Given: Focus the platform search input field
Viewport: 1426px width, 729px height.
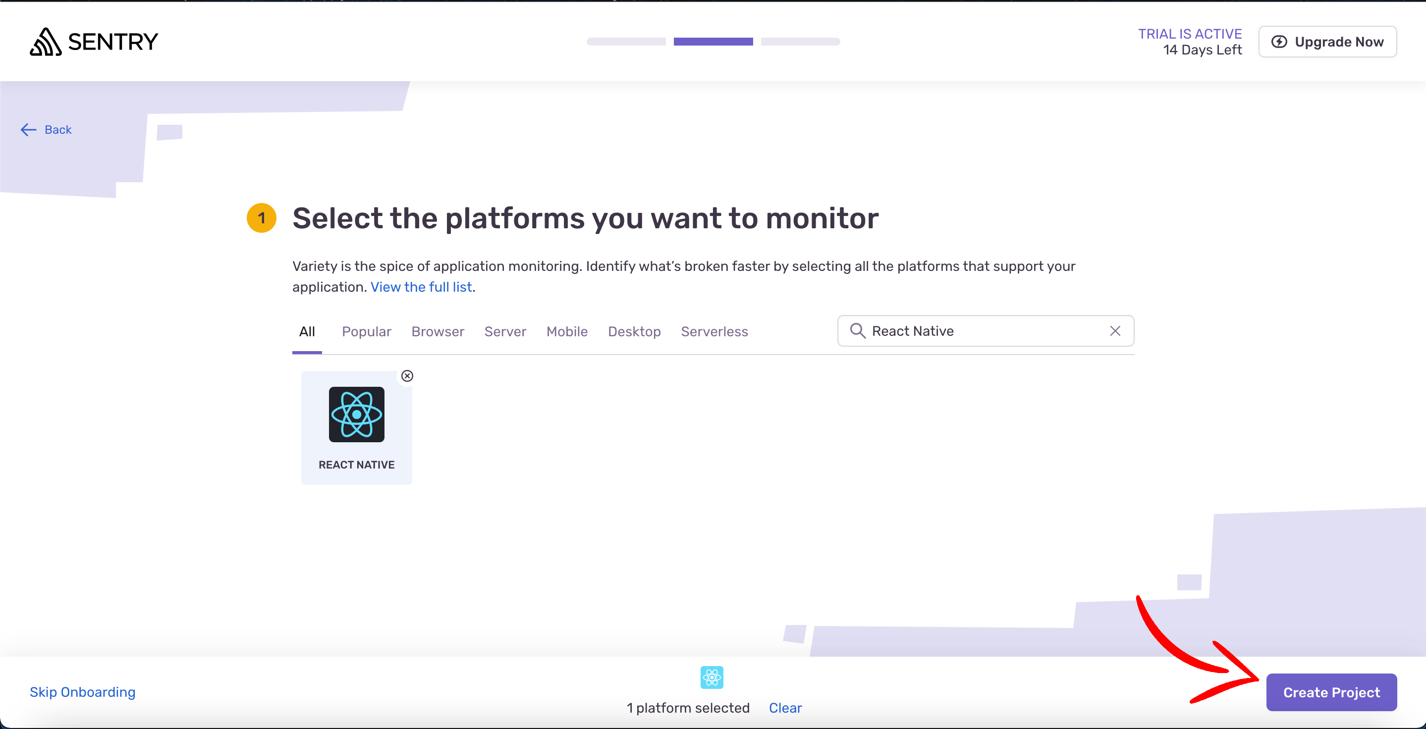Looking at the screenshot, I should coord(986,331).
